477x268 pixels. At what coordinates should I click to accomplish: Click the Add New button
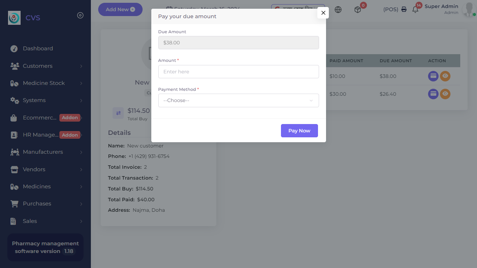coord(120,9)
